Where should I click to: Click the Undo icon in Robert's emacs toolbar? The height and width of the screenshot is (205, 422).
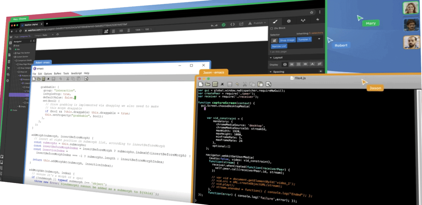pyautogui.click(x=61, y=79)
